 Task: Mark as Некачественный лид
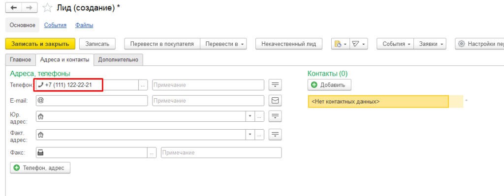coord(289,44)
